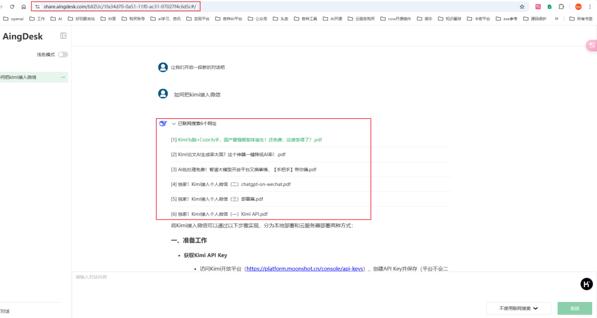This screenshot has width=597, height=318.
Task: Open the site information icon in address bar
Action: (38, 7)
